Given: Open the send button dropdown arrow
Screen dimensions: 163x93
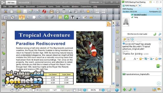Looking at the screenshot, I should point(161,66).
